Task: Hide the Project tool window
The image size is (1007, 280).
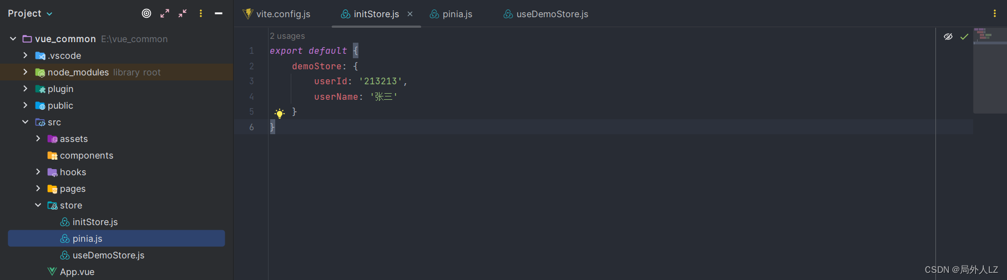Action: [x=219, y=13]
